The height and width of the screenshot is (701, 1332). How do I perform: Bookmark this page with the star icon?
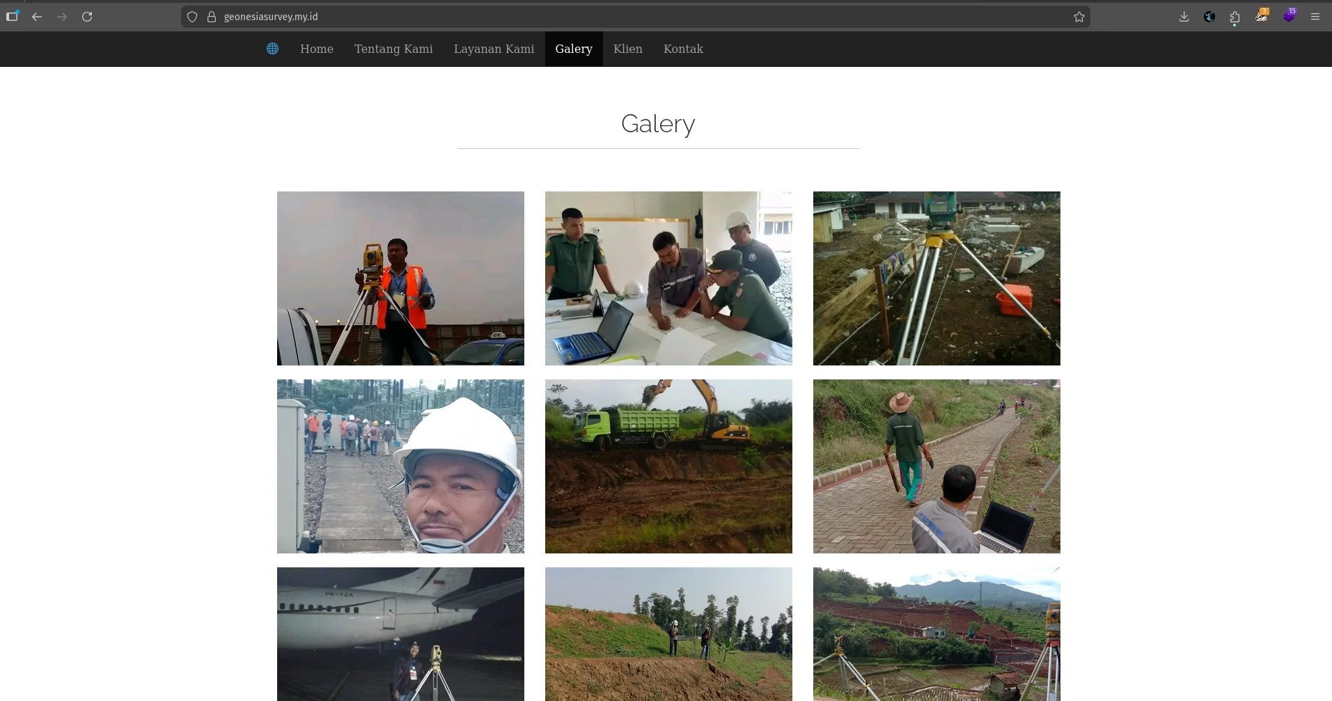[x=1079, y=17]
